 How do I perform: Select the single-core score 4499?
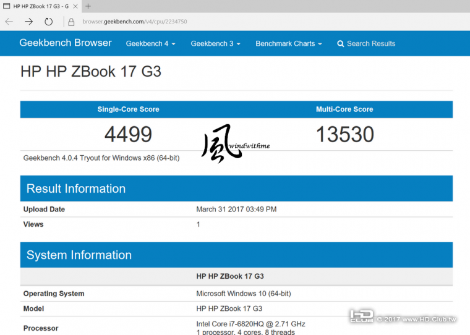pos(128,134)
